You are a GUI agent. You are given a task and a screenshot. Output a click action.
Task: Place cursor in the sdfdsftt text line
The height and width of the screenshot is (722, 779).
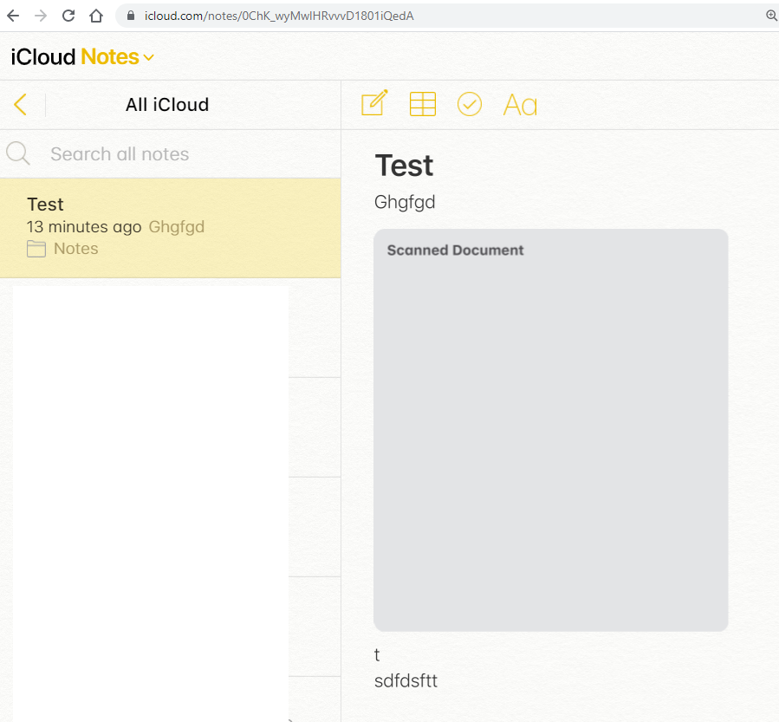[x=406, y=681]
